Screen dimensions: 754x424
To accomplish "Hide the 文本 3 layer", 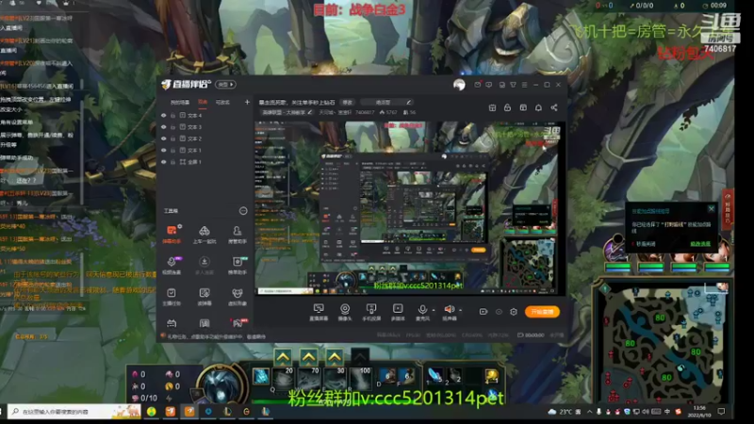I will click(x=163, y=127).
